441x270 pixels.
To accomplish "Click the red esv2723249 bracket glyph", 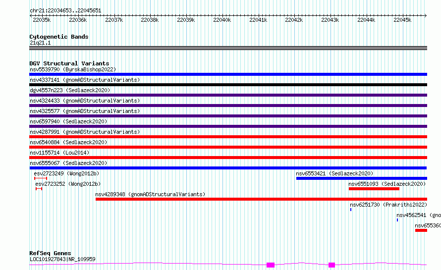I will 41,178.
